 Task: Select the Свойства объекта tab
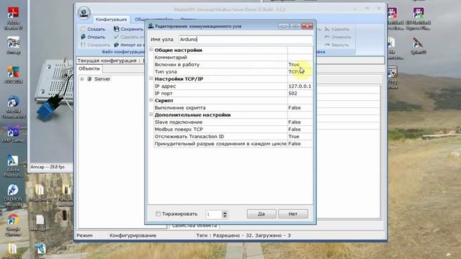point(194,225)
